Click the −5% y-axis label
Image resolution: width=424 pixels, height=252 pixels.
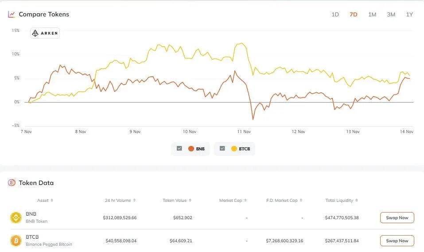[16, 126]
